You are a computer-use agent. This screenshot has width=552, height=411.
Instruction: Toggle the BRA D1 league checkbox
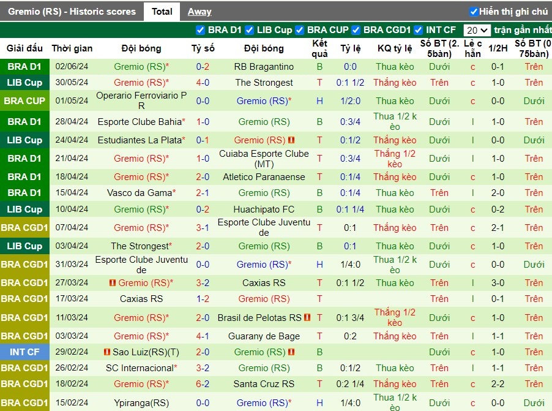point(200,30)
